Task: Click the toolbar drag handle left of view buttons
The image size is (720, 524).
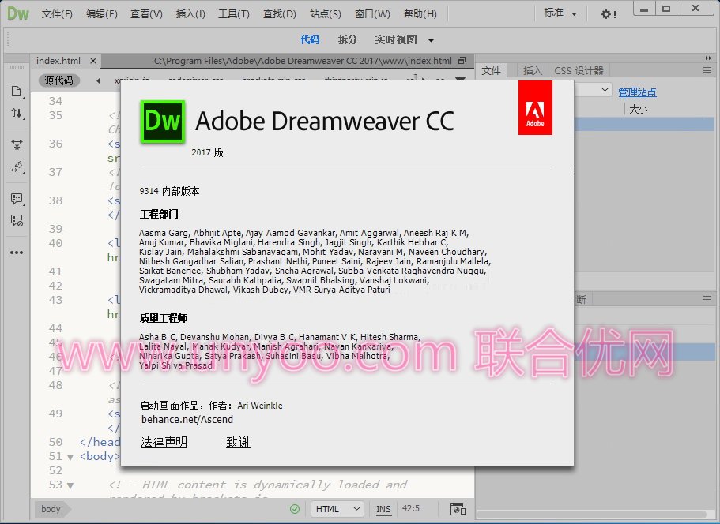Action: click(x=8, y=40)
